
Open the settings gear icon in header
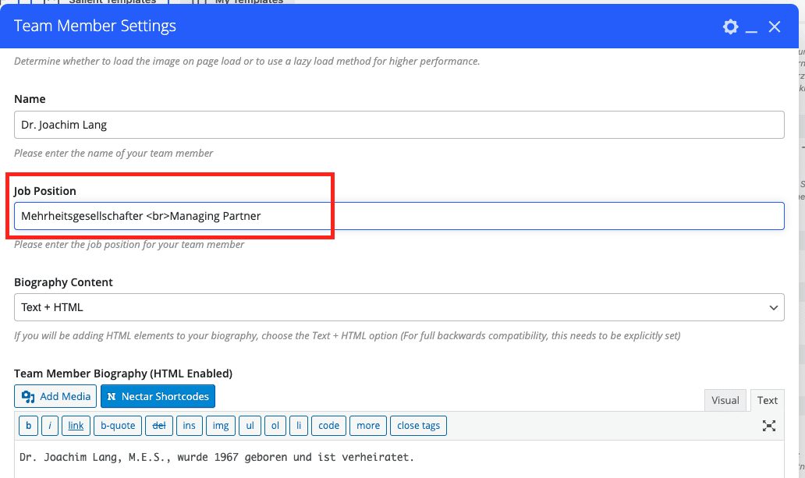pyautogui.click(x=730, y=27)
